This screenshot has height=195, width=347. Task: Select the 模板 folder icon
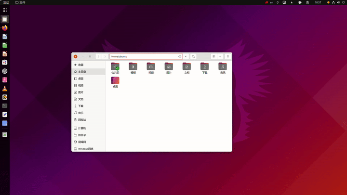(133, 66)
